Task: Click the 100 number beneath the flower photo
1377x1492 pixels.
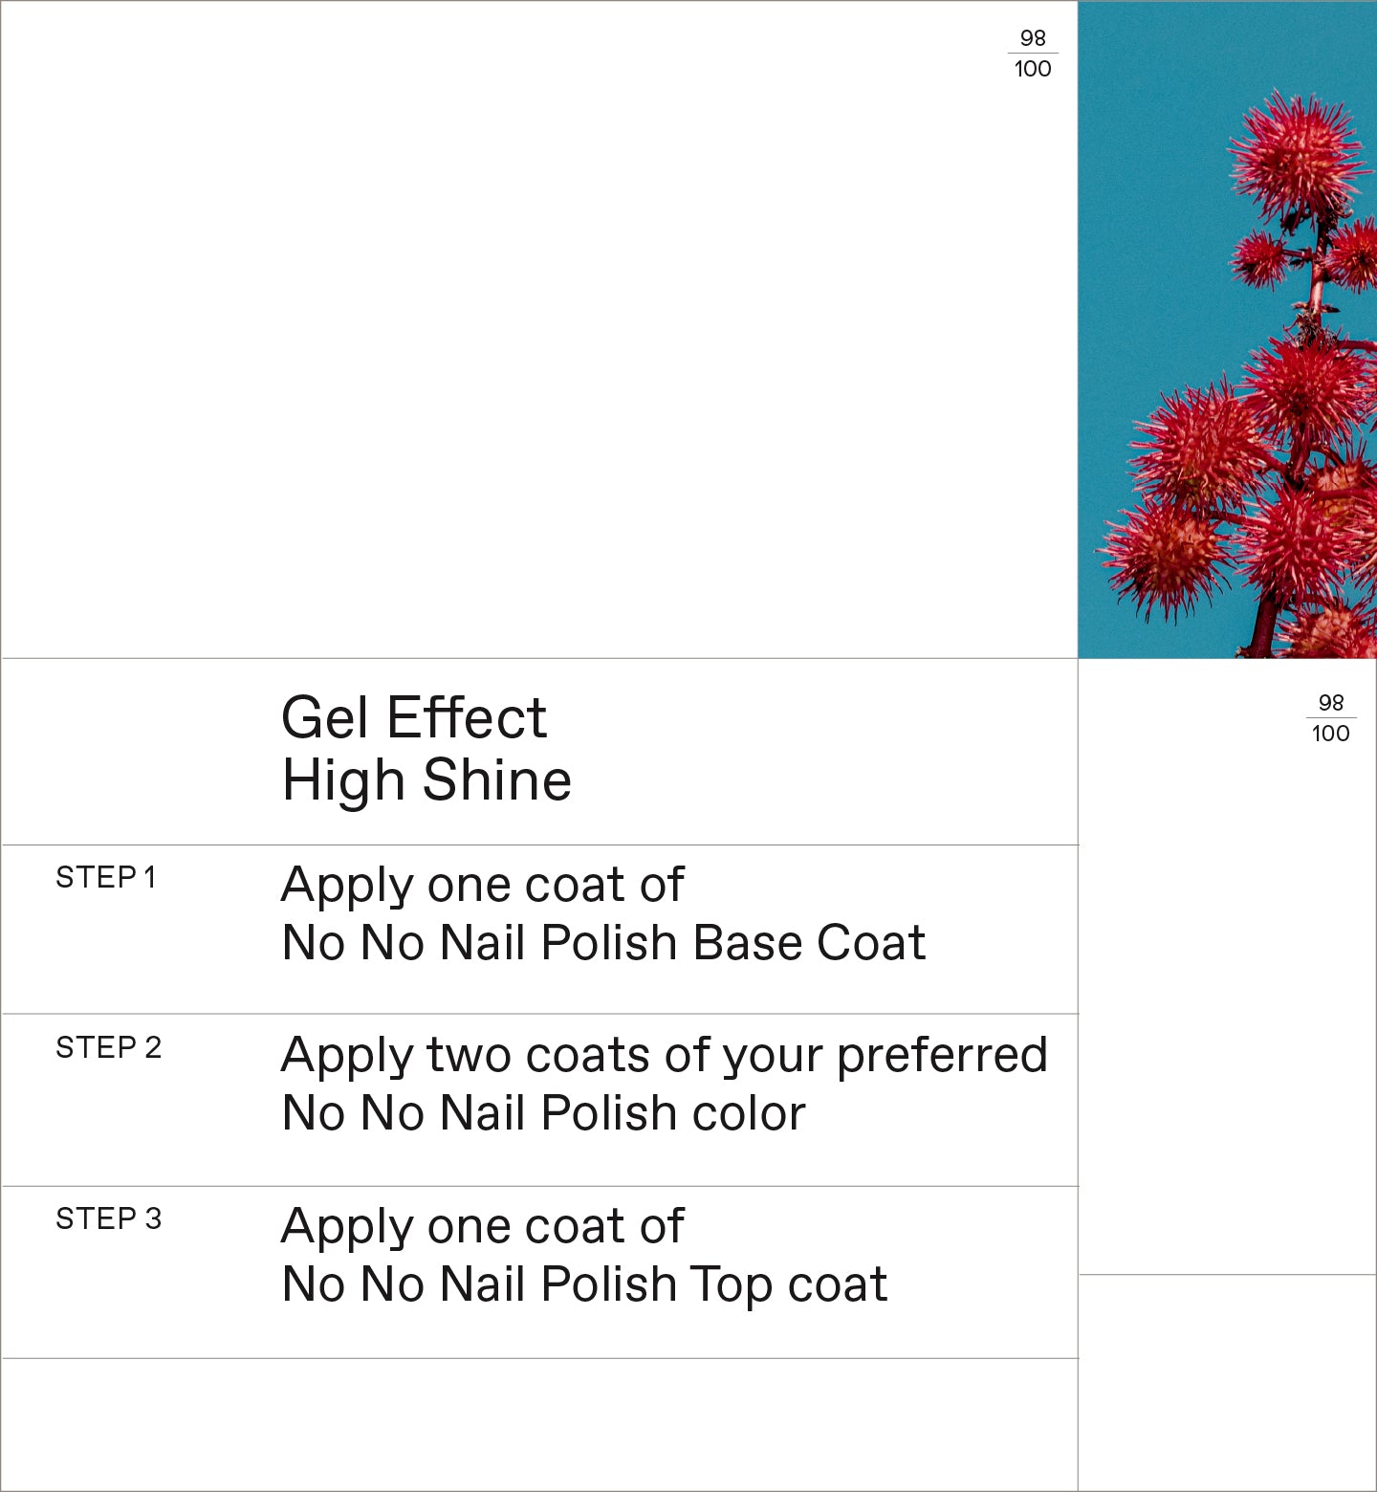Action: 1330,734
